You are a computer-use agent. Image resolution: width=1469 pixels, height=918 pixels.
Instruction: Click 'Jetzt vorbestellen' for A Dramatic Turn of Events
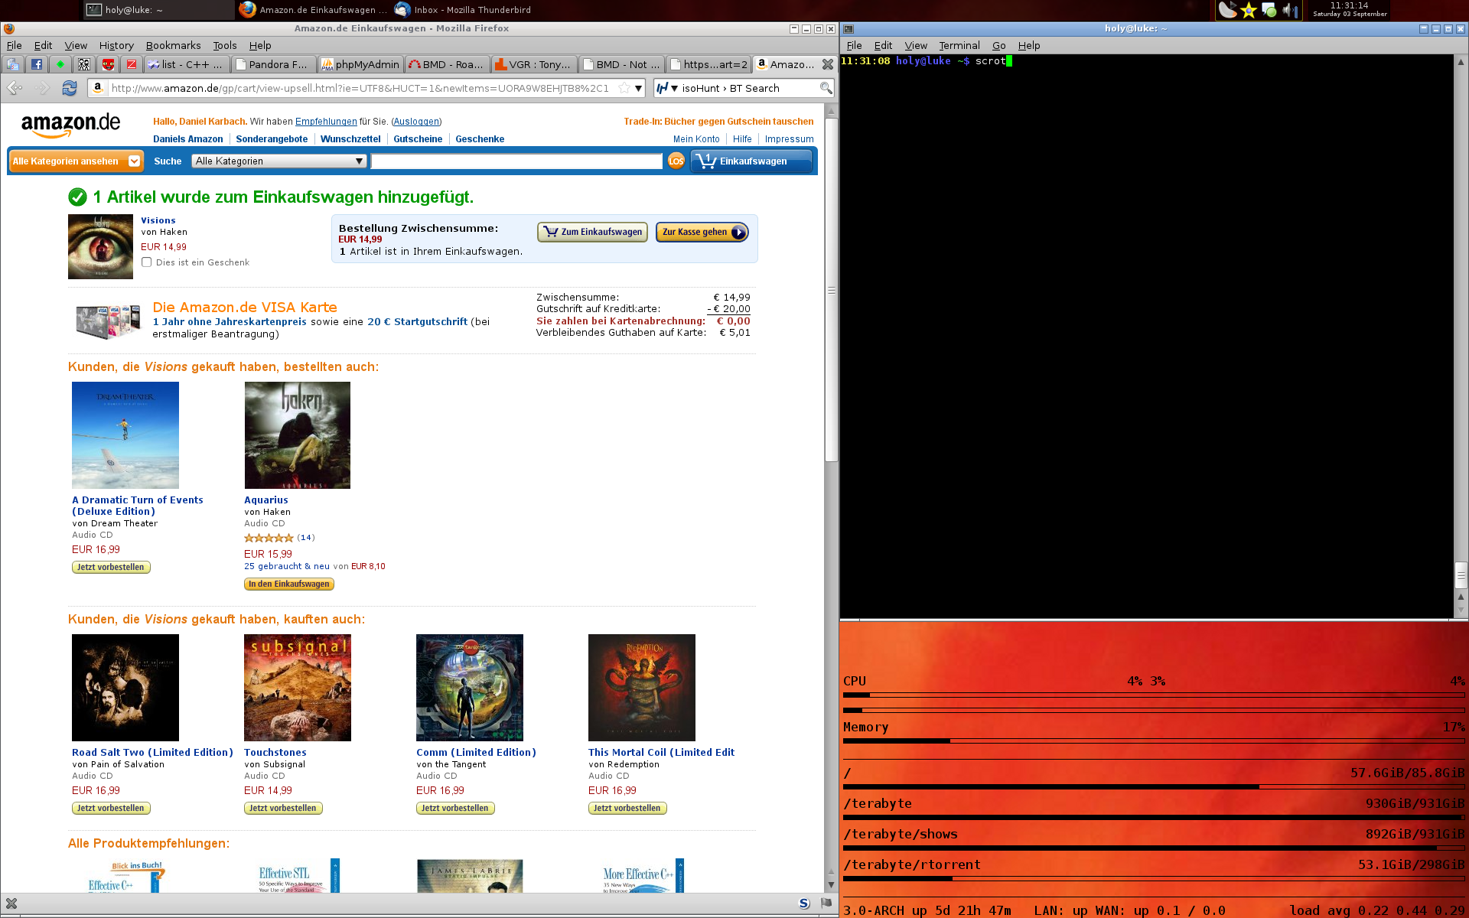tap(111, 568)
